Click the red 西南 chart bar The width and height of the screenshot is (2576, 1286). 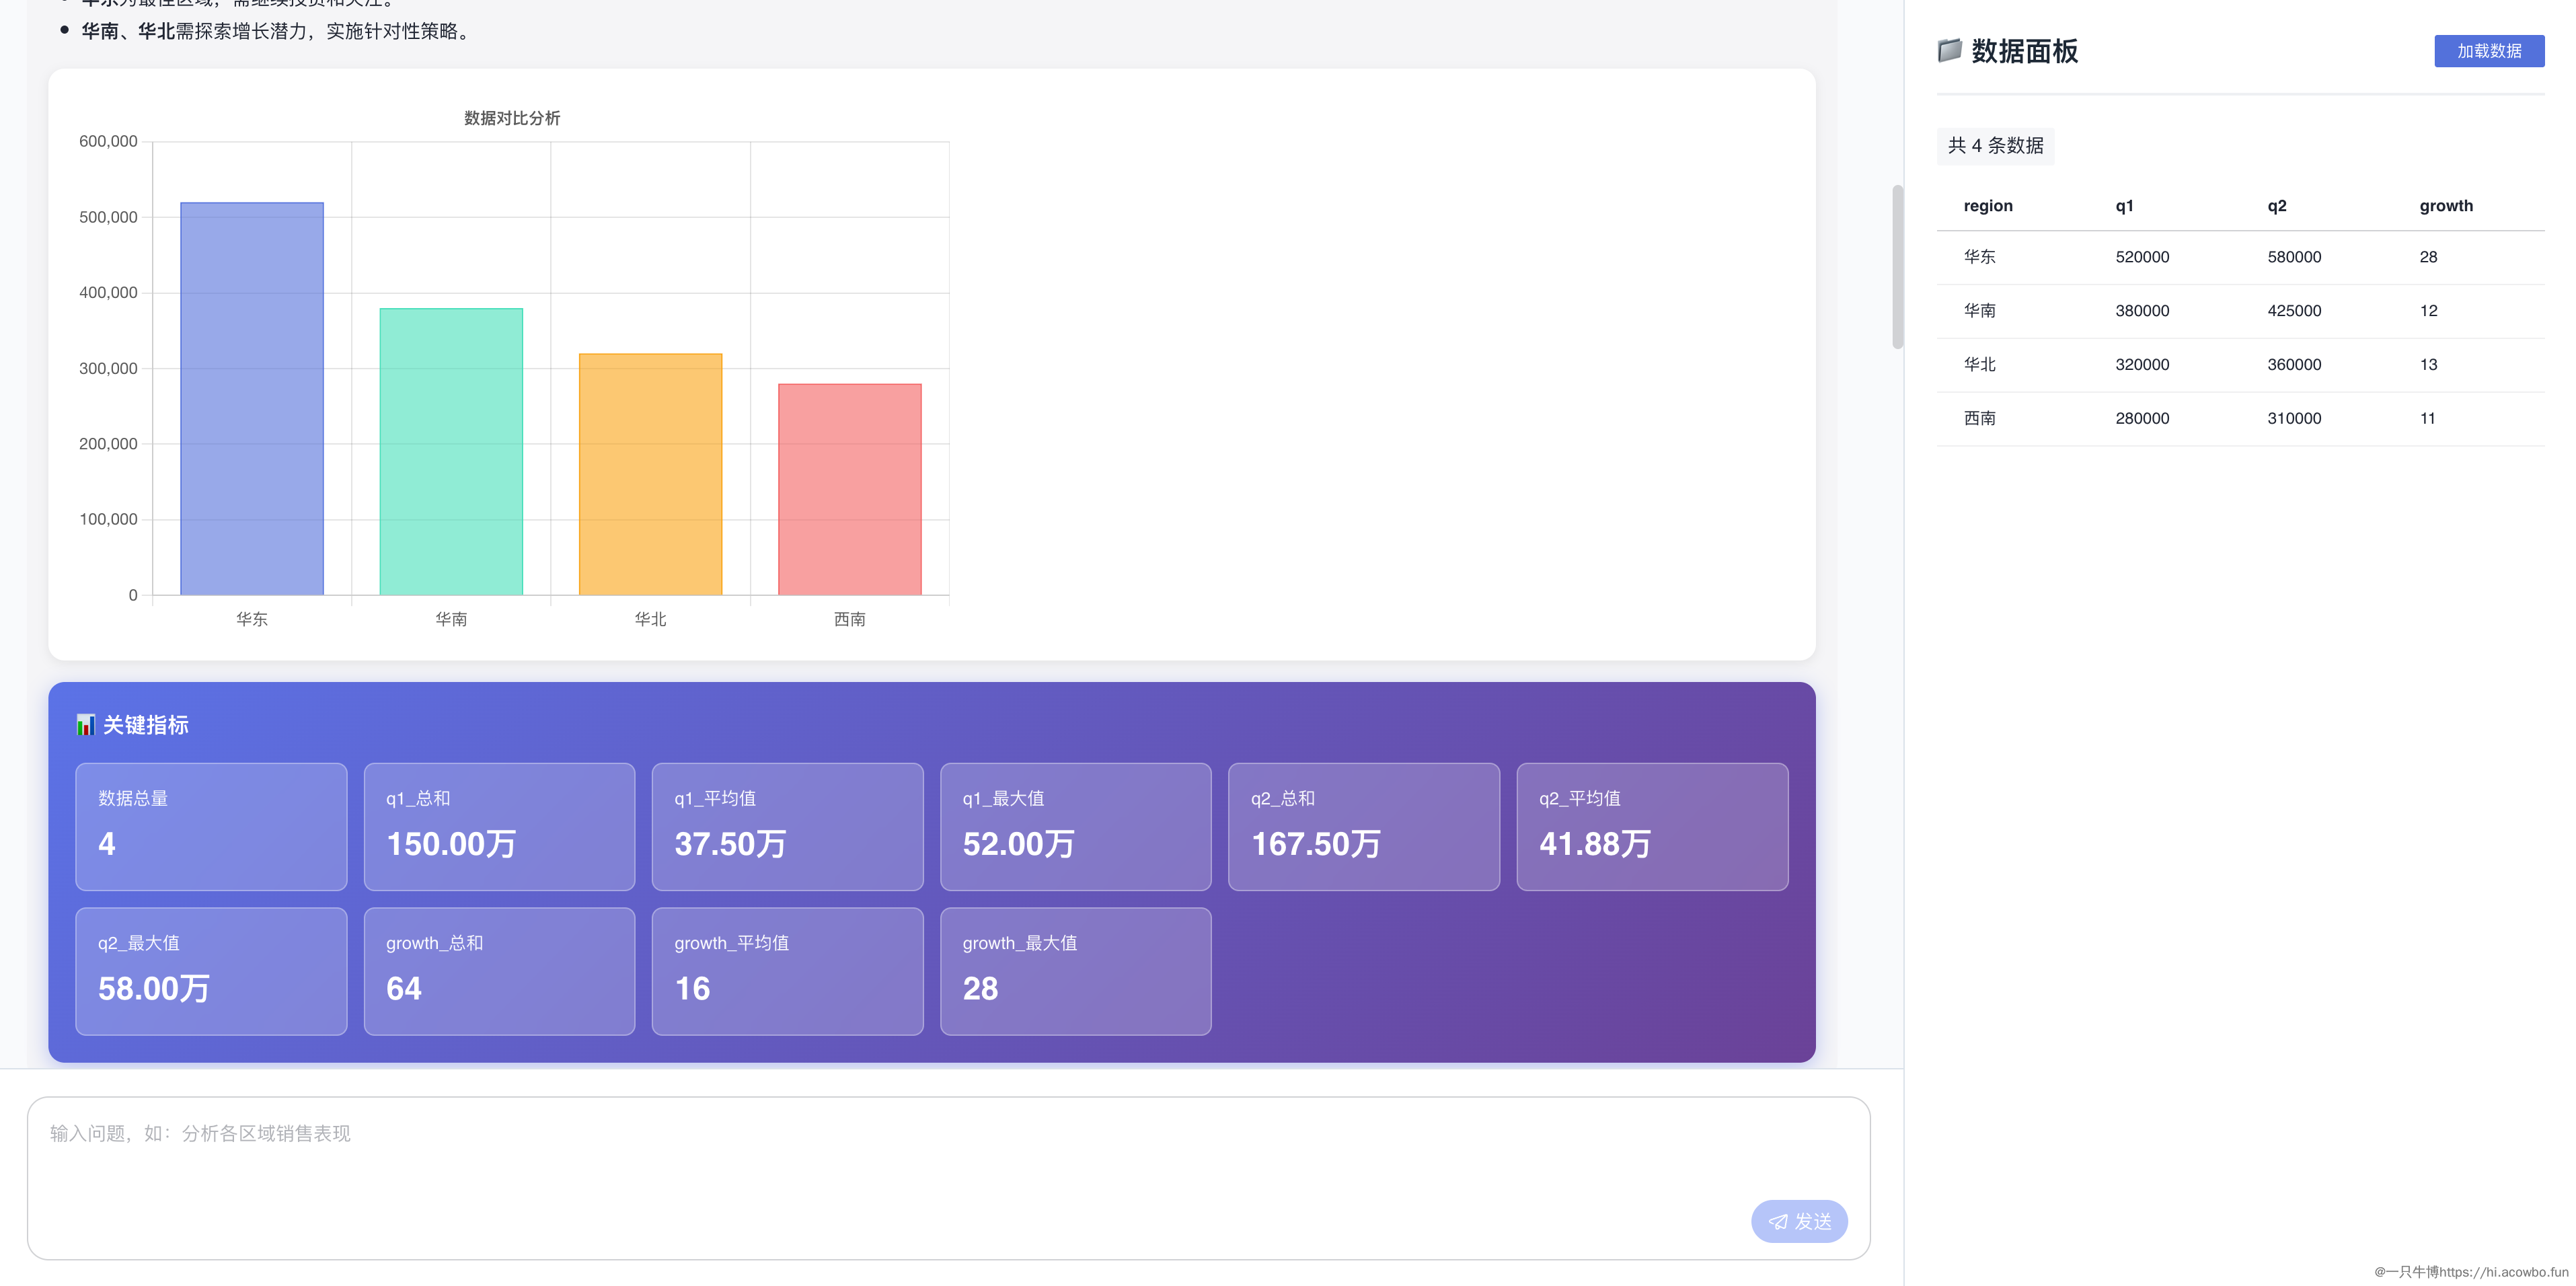tap(849, 490)
